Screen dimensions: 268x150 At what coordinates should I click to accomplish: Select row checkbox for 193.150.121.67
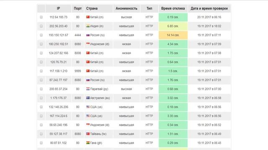(41, 35)
